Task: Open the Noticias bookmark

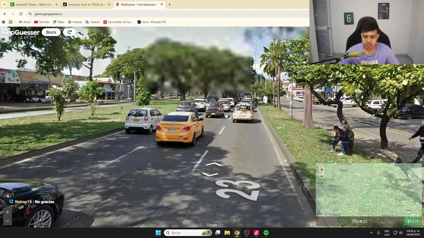Action: (75, 22)
